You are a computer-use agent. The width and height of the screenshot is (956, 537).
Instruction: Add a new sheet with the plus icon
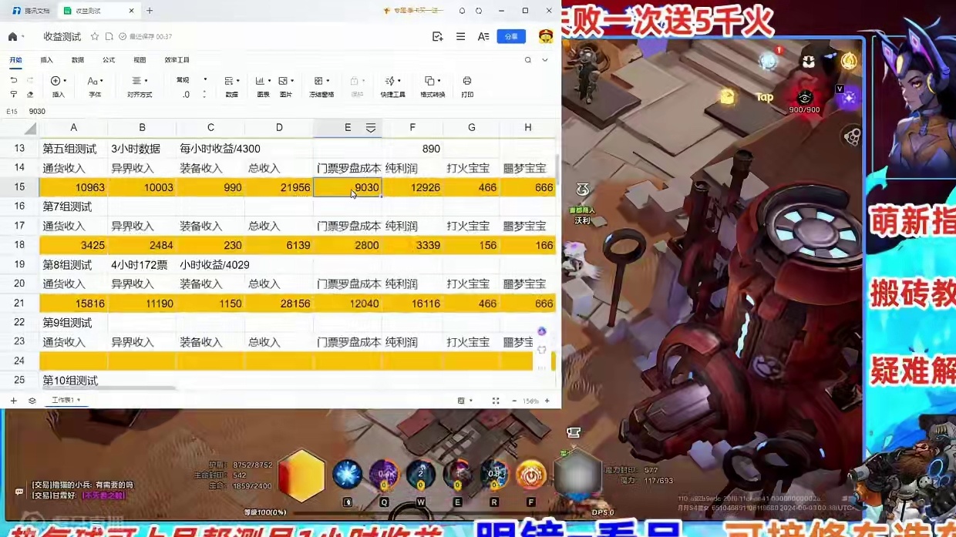tap(13, 400)
